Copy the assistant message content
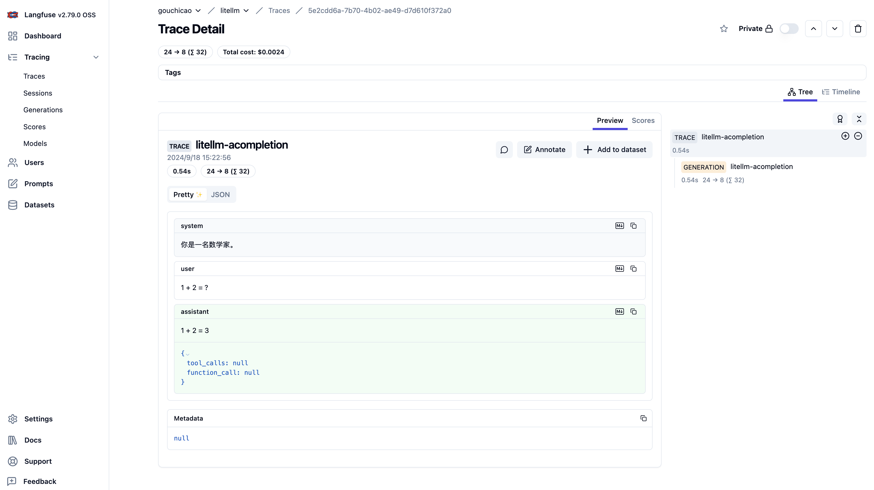This screenshot has width=874, height=490. 633,311
